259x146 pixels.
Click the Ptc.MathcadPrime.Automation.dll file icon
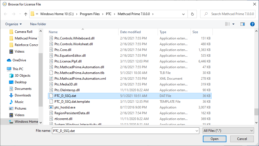click(51, 67)
